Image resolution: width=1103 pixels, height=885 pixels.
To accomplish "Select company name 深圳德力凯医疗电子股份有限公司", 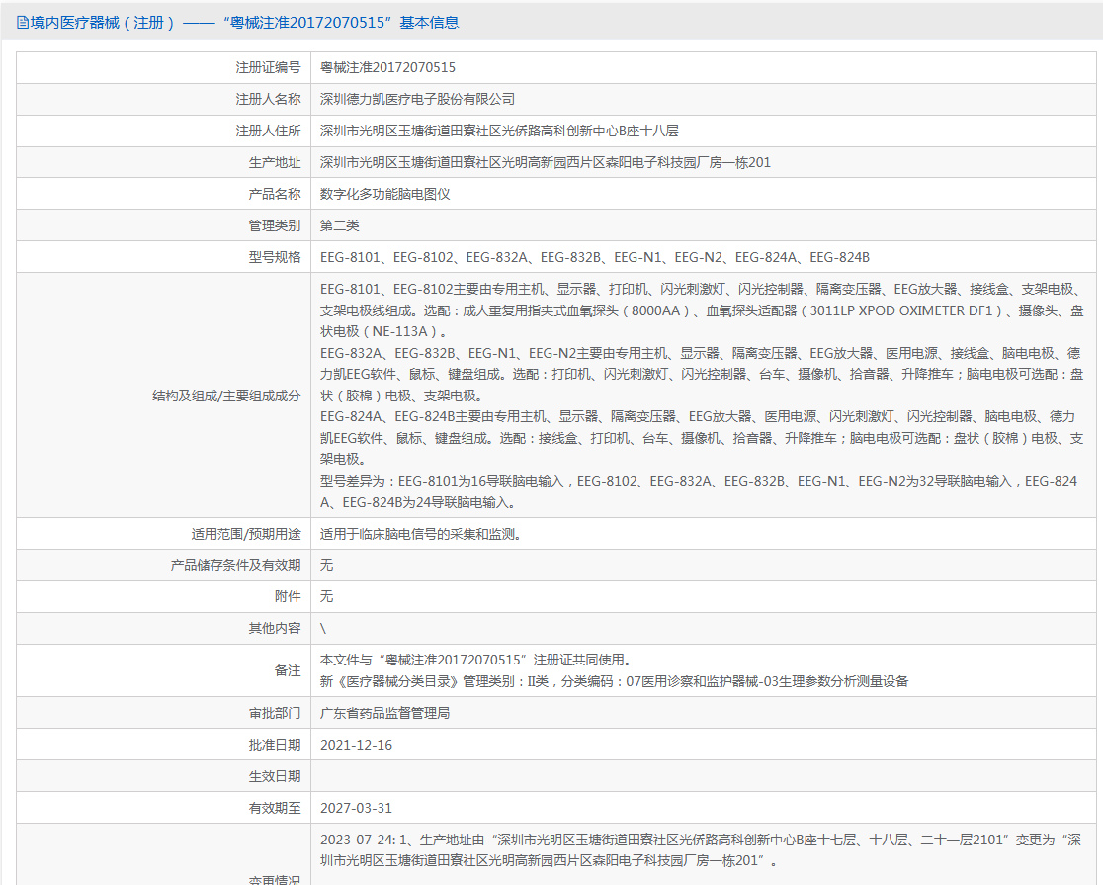I will 417,99.
